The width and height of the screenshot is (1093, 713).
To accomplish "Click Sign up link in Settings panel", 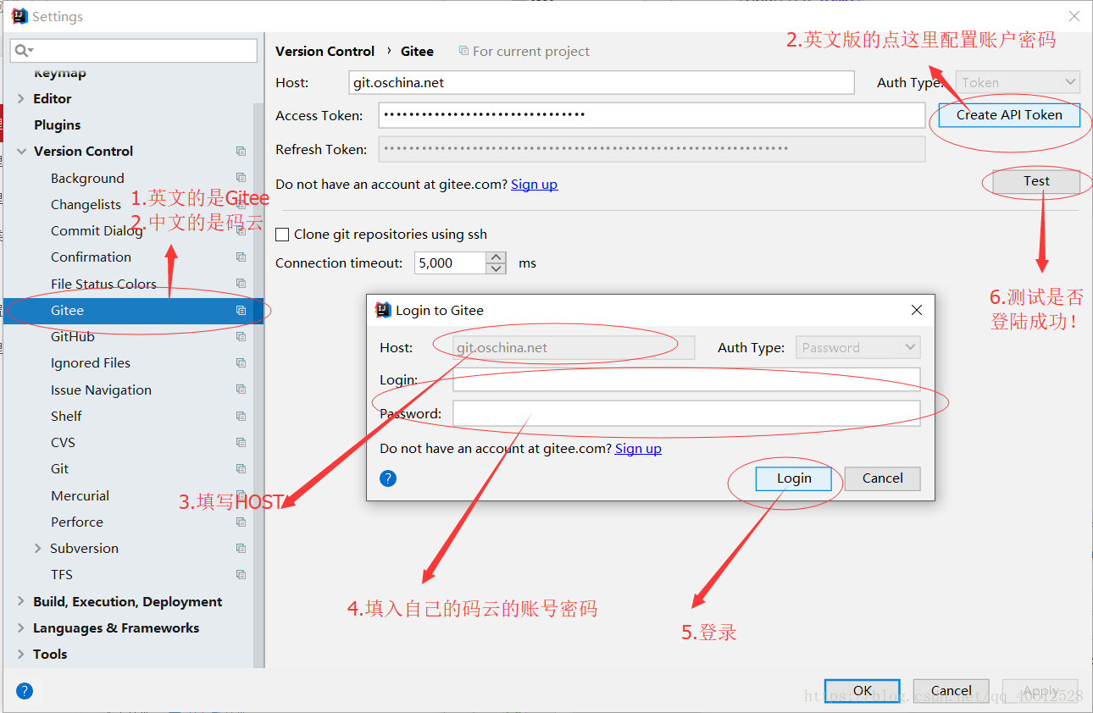I will (x=534, y=184).
